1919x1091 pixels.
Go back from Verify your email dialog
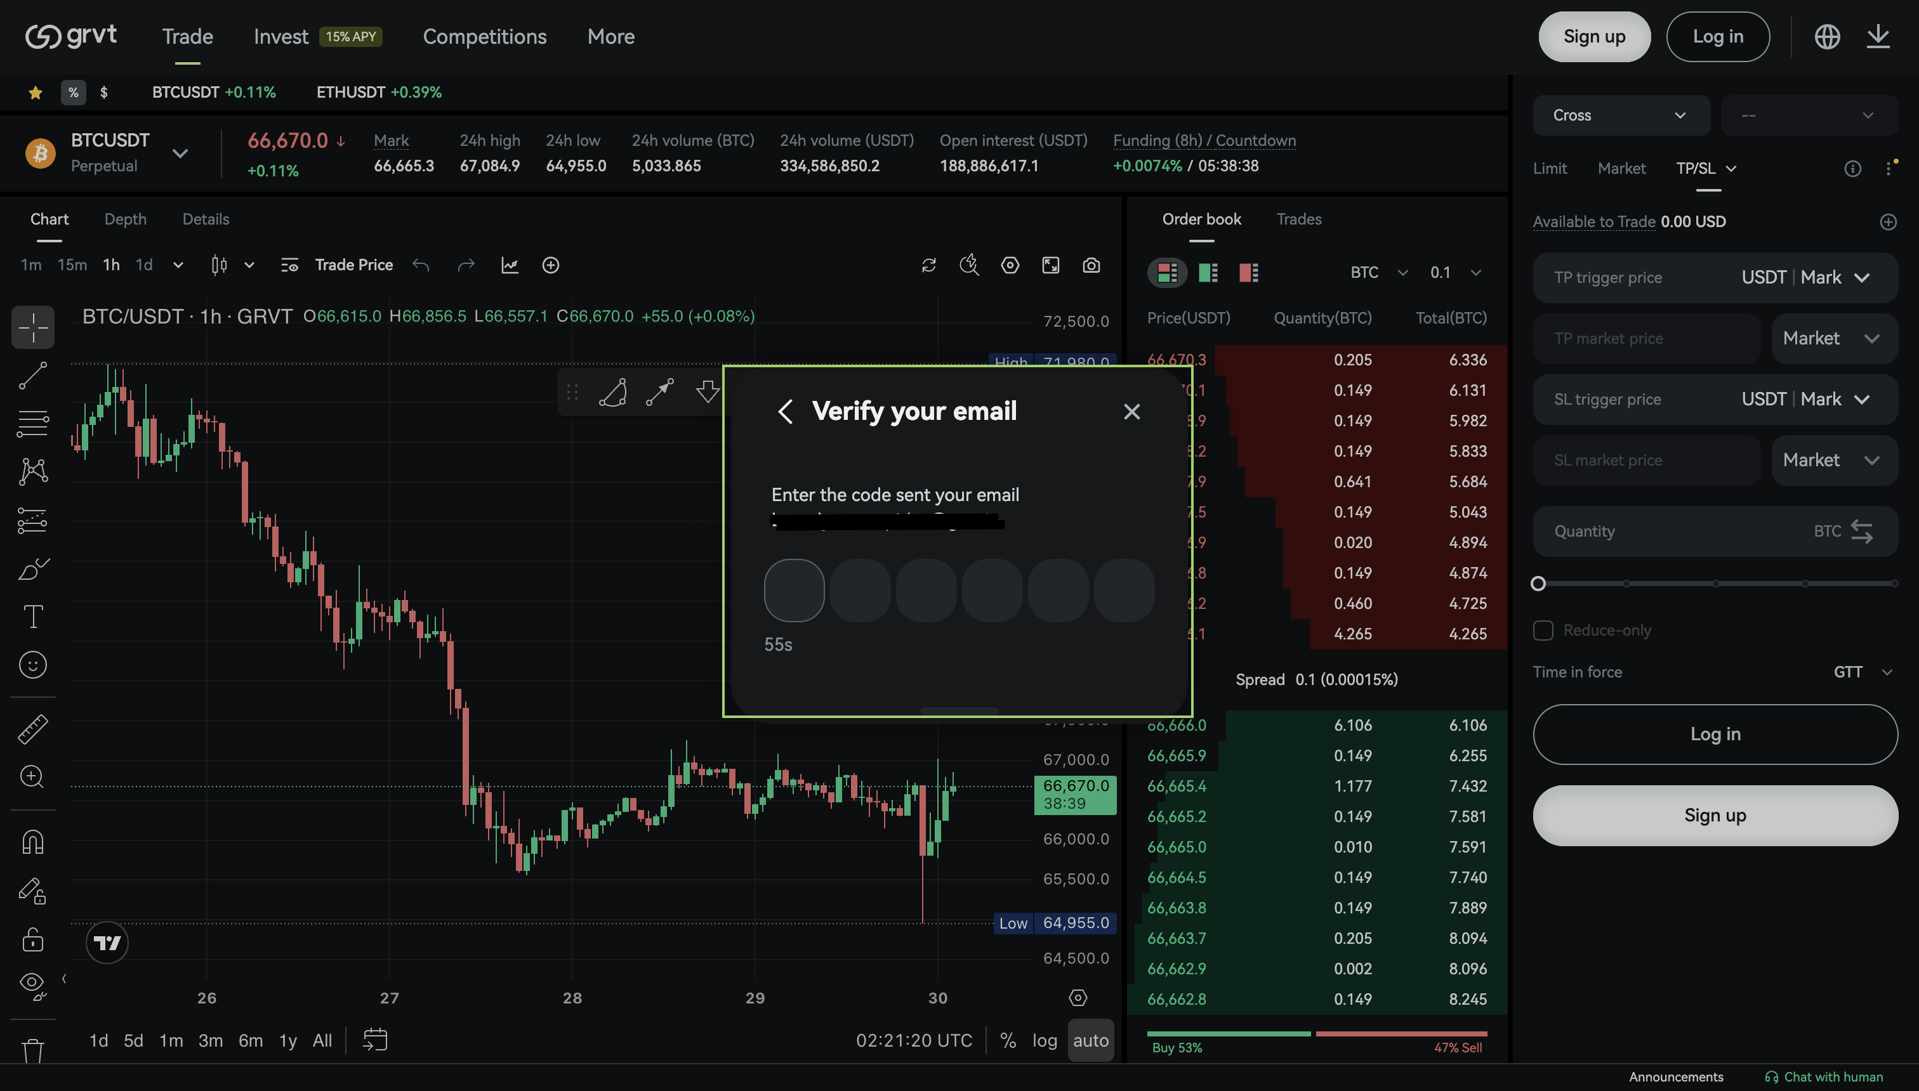pyautogui.click(x=785, y=412)
